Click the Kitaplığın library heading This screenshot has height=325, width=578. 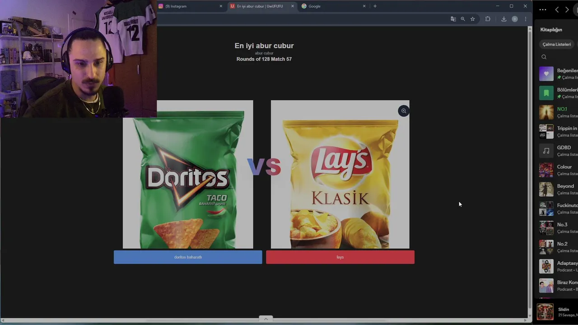point(551,29)
